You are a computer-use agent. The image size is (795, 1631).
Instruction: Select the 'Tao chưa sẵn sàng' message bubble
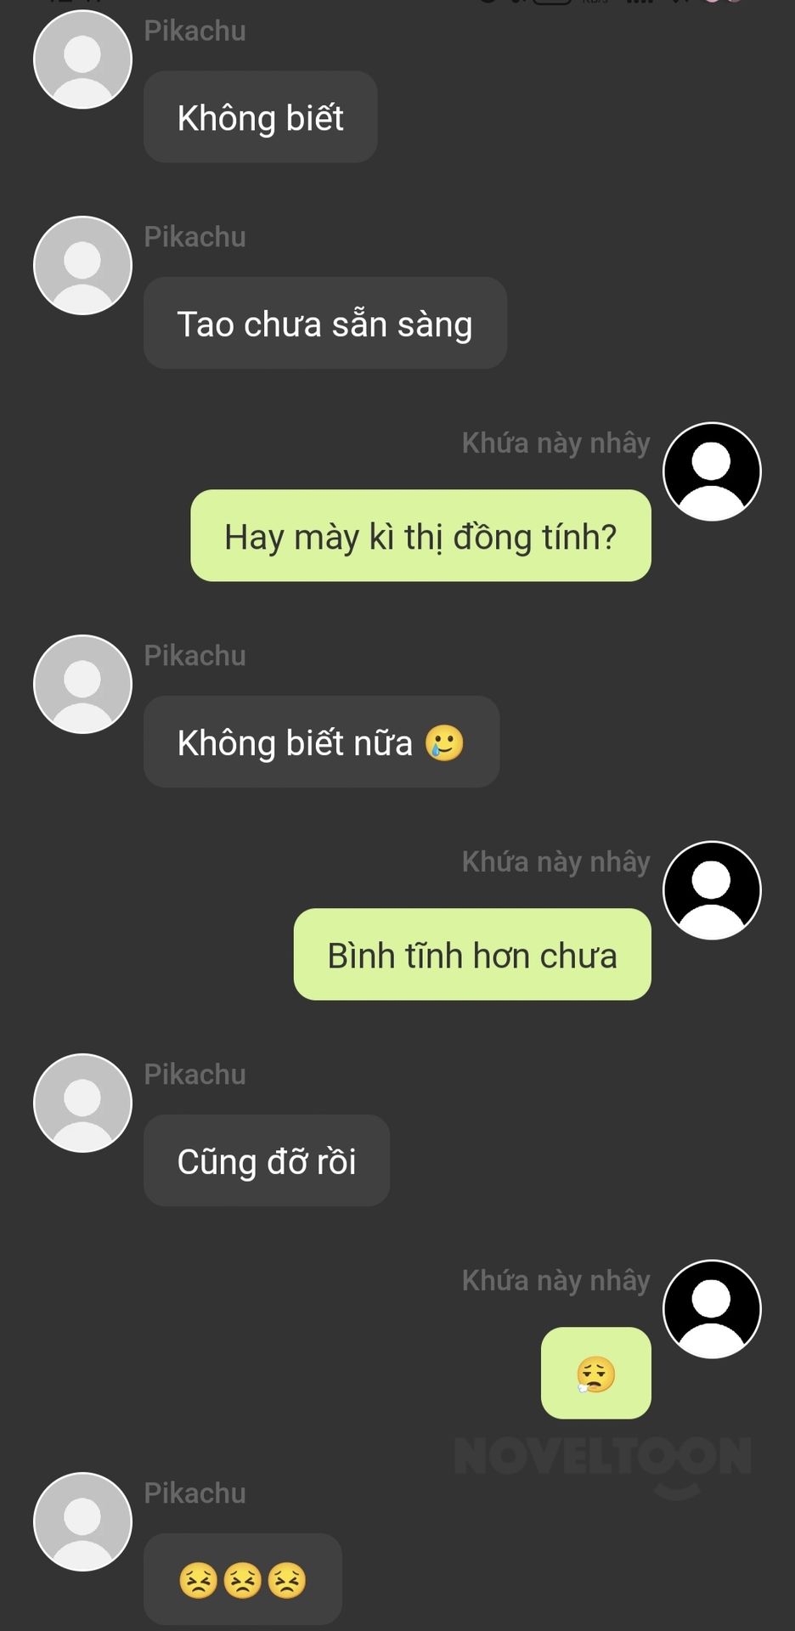325,323
